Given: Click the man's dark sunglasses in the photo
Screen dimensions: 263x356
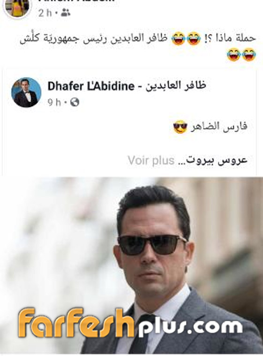Looking at the screenshot, I should [152, 245].
